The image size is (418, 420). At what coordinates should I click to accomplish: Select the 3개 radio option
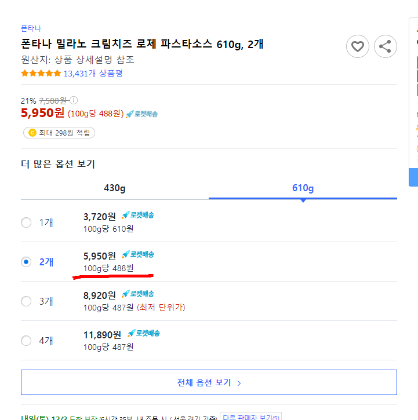[26, 301]
